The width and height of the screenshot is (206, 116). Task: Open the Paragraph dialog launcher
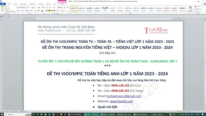click(68, 13)
